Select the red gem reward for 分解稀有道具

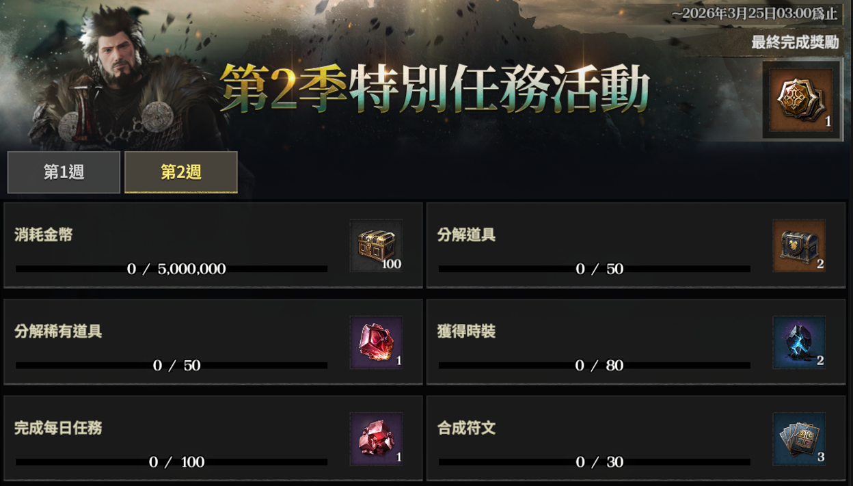click(x=376, y=342)
